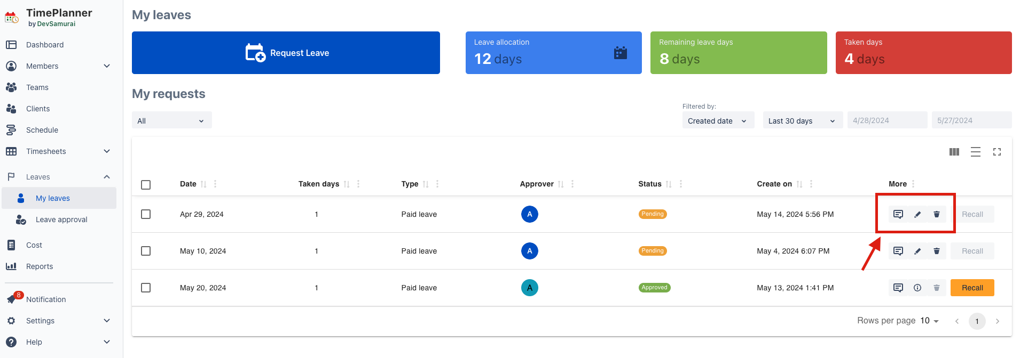Click the 4/28/2024 start date field

point(887,120)
